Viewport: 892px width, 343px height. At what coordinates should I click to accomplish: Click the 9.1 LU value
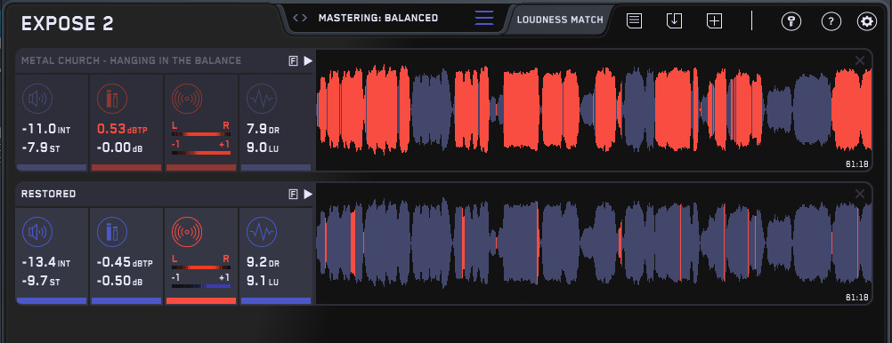click(x=263, y=281)
